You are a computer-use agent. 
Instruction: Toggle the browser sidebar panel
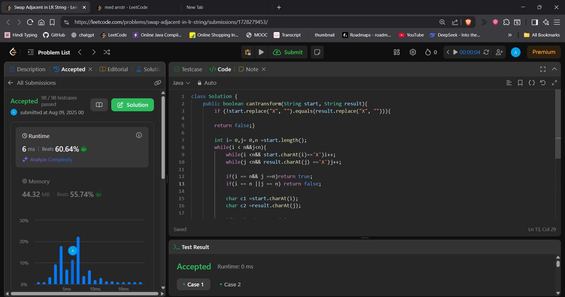pyautogui.click(x=534, y=22)
